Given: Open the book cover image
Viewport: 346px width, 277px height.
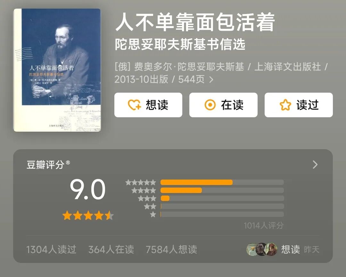Looking at the screenshot, I should (57, 70).
